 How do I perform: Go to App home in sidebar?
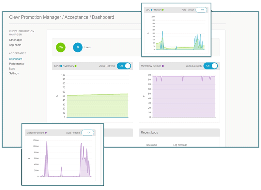(15, 45)
